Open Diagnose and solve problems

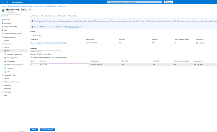[13, 34]
